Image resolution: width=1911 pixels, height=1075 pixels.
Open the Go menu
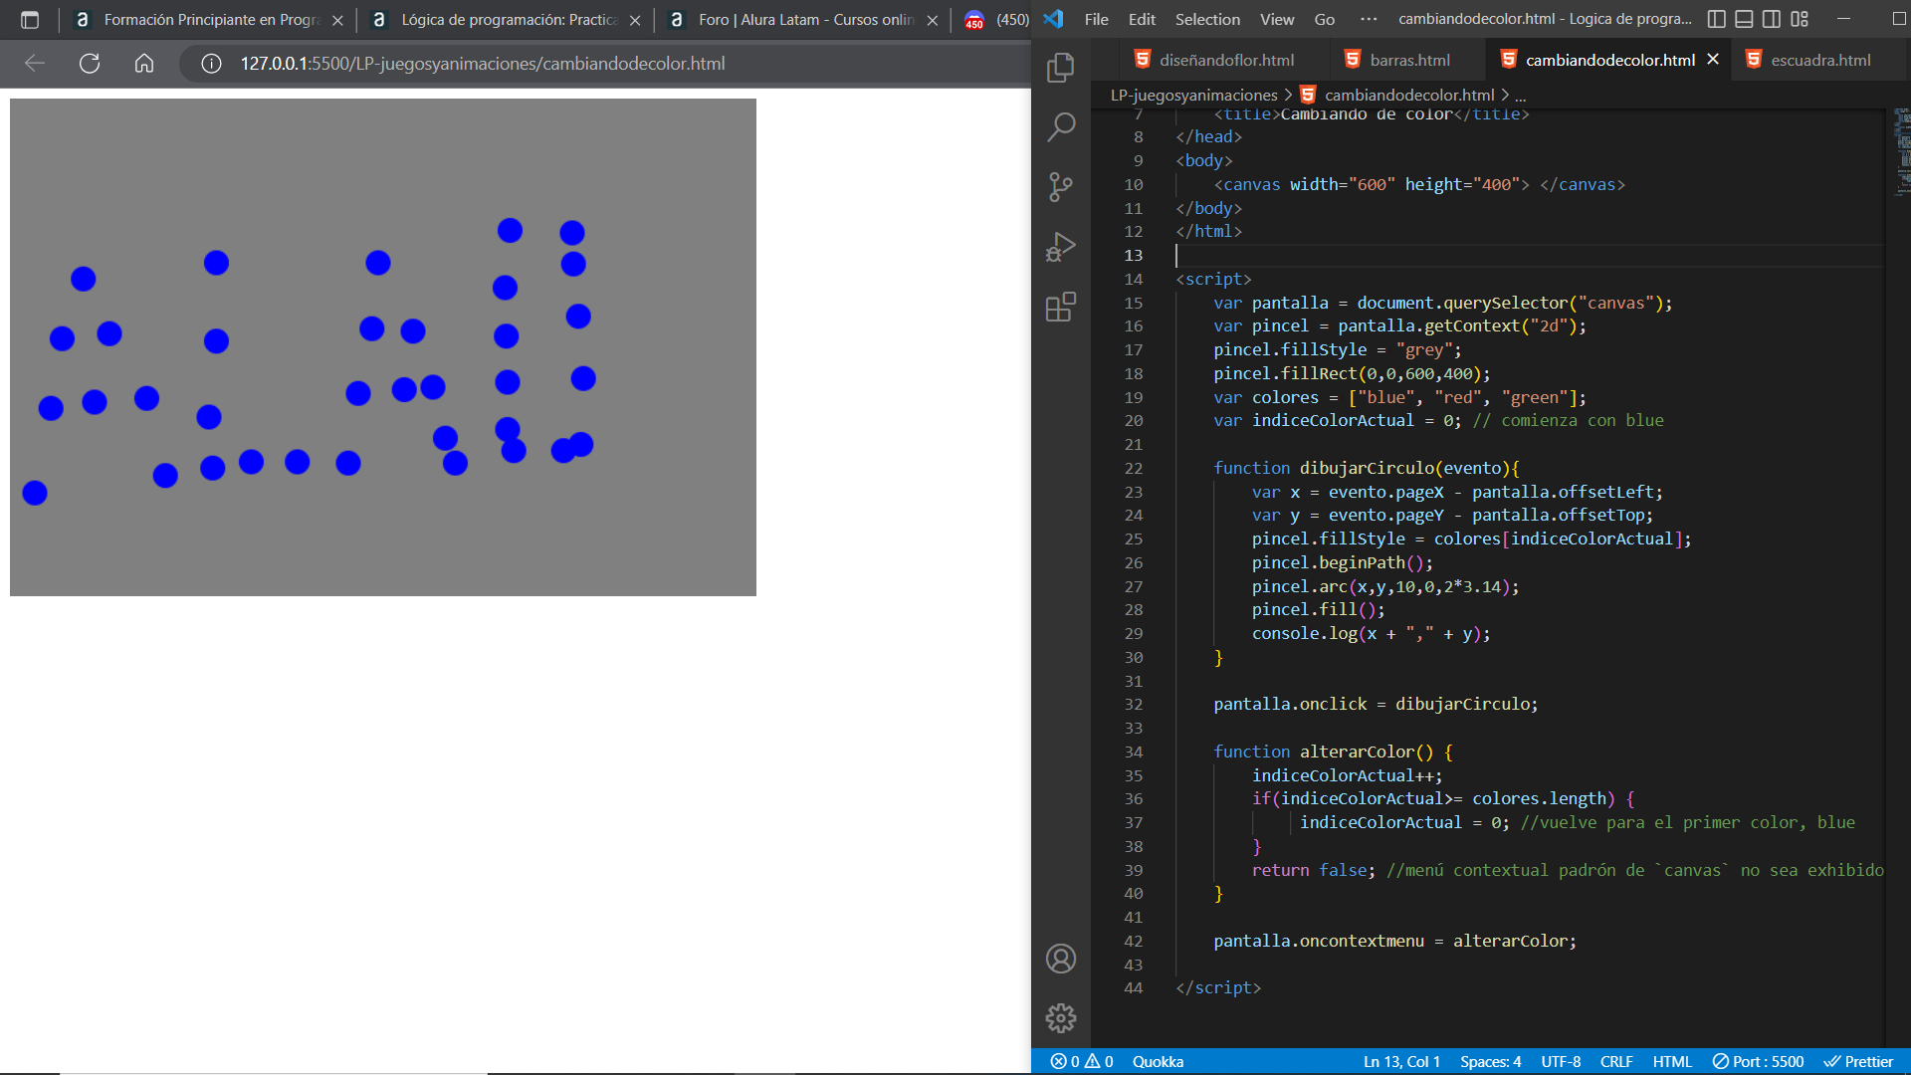tap(1325, 19)
